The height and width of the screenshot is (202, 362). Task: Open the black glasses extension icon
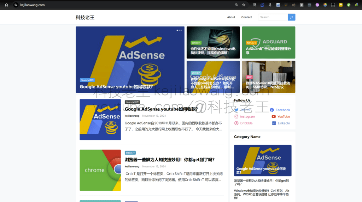tap(333, 5)
